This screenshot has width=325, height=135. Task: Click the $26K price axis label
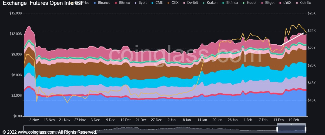coord(311,13)
